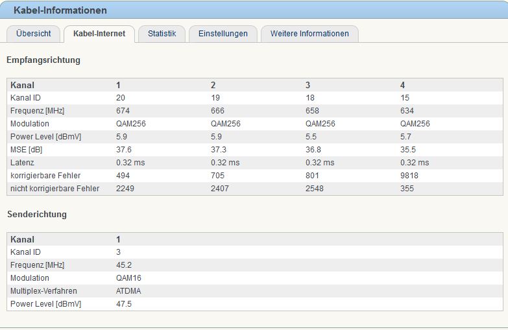Viewport: 508px width, 330px height.
Task: Select the Kabel-Internet tab
Action: (99, 34)
